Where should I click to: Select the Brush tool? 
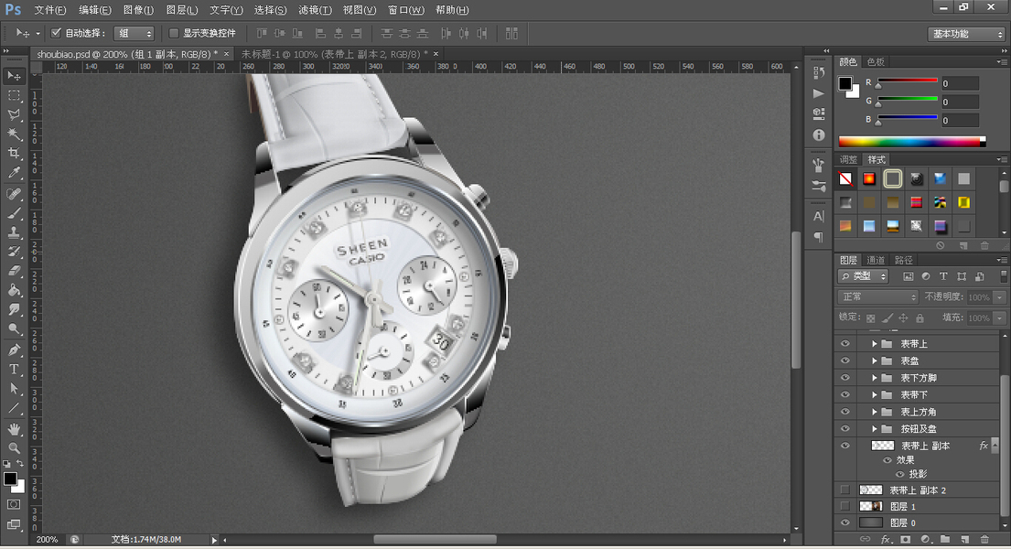pos(14,213)
